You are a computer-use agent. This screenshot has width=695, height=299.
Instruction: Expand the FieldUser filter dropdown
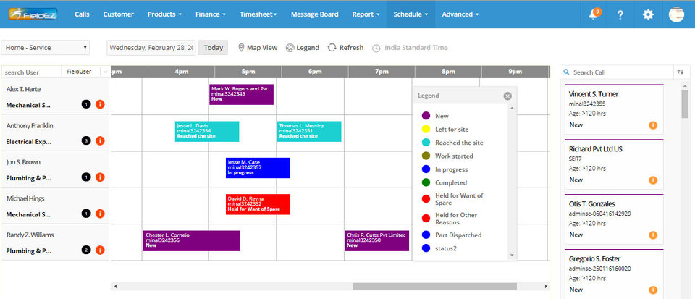point(105,72)
